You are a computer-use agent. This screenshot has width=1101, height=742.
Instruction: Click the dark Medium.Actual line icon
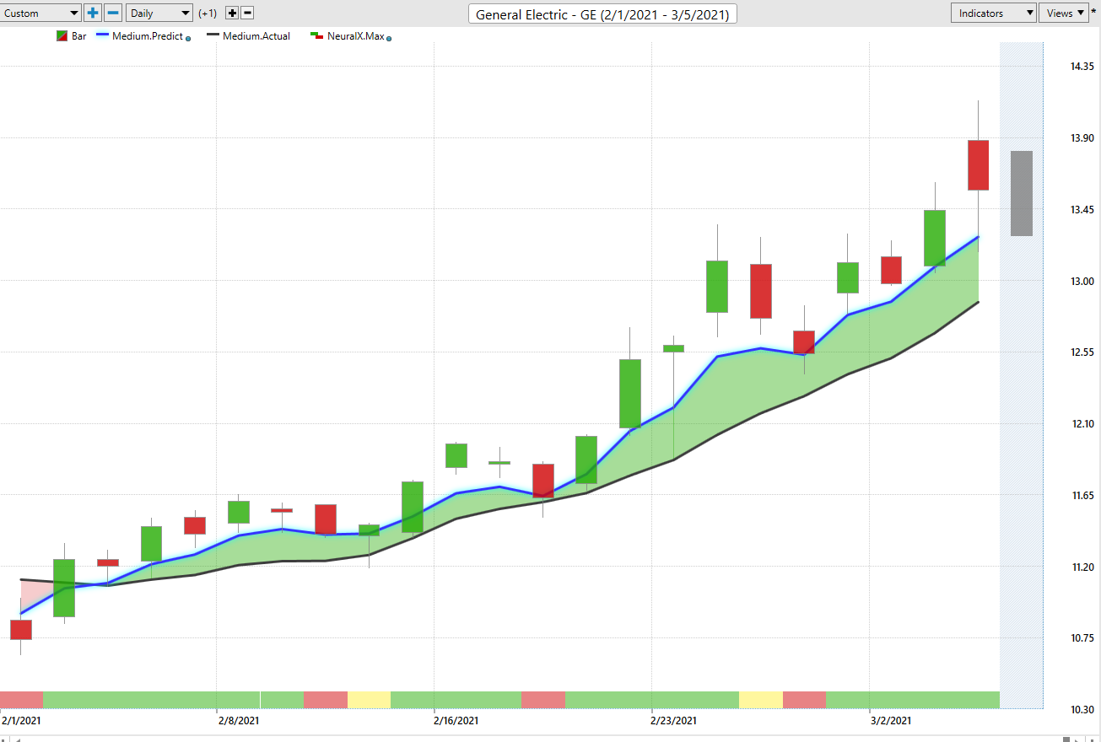pyautogui.click(x=213, y=36)
